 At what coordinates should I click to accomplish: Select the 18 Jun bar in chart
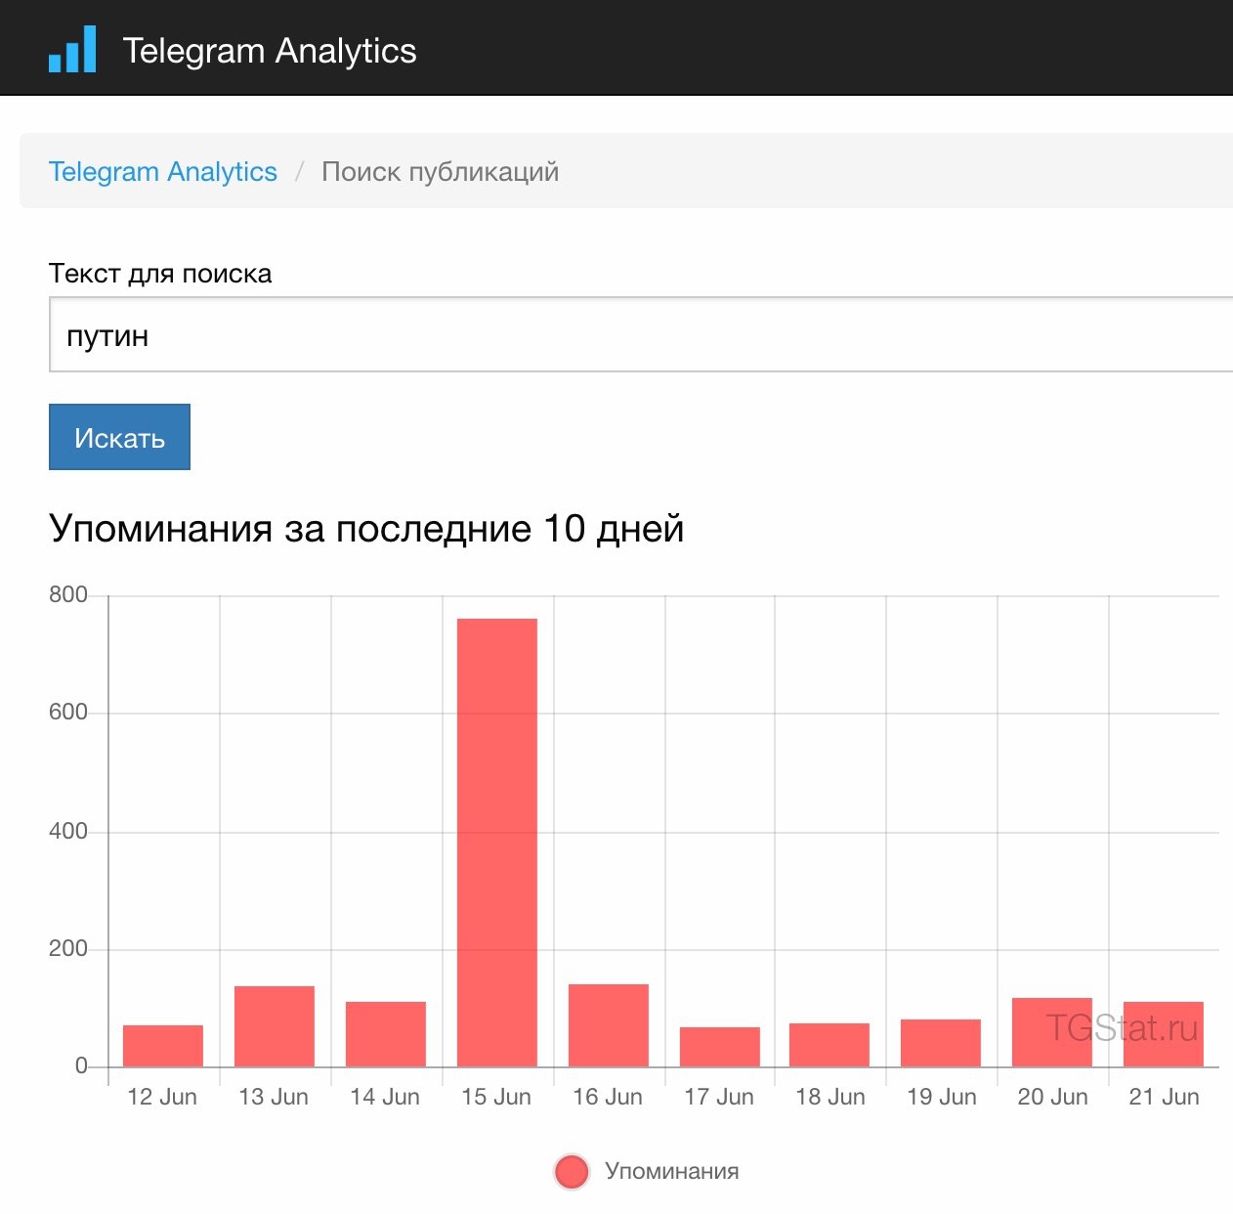pos(829,1045)
